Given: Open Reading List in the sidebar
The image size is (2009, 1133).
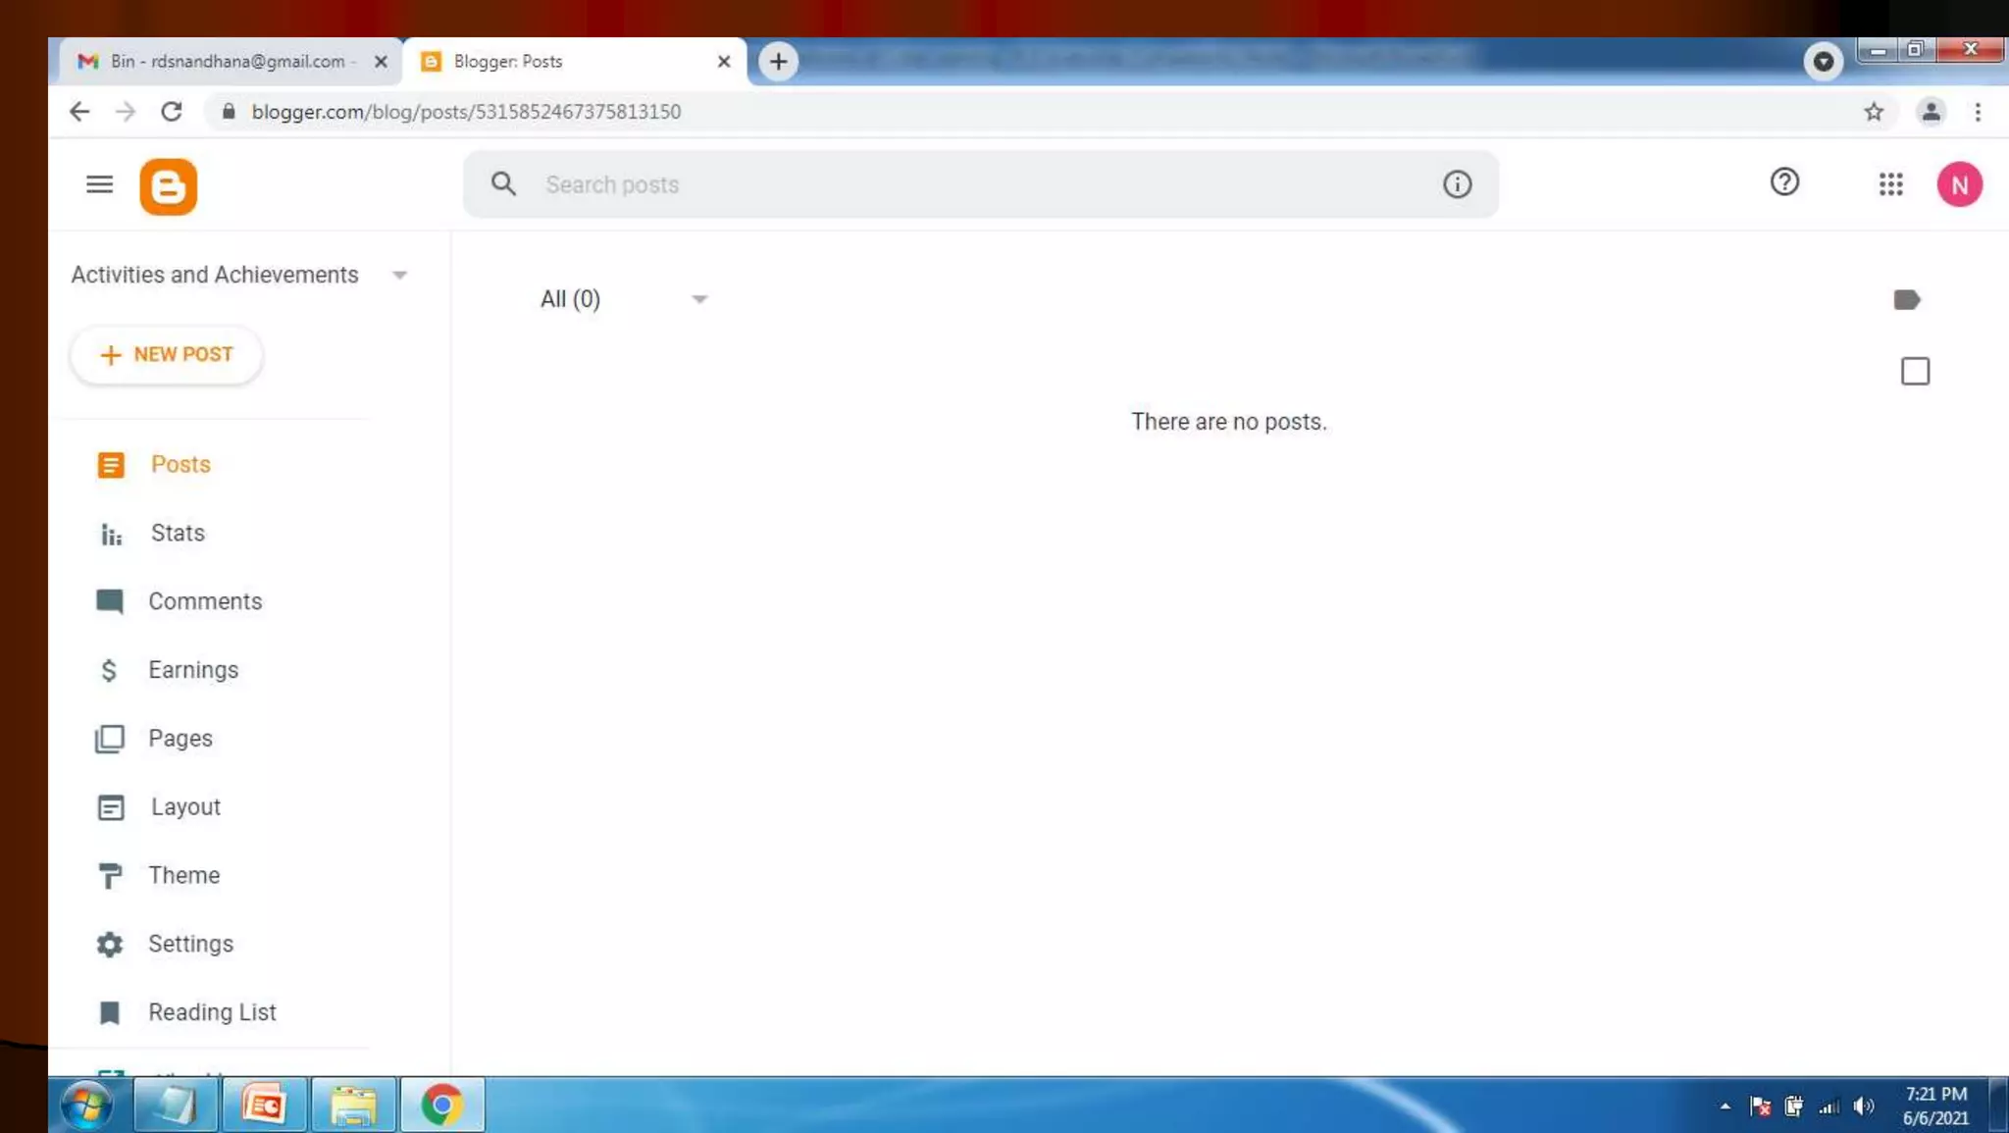Looking at the screenshot, I should (211, 1012).
